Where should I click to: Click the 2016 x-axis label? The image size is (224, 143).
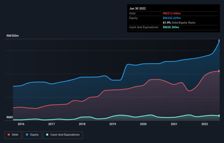21,124
